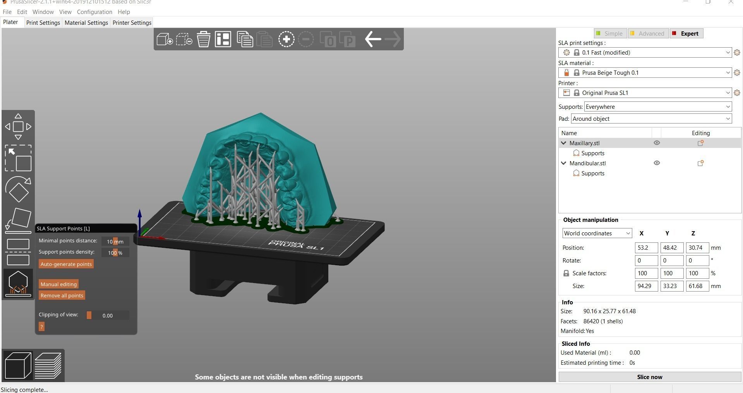
Task: Open the Window menu
Action: tap(43, 12)
